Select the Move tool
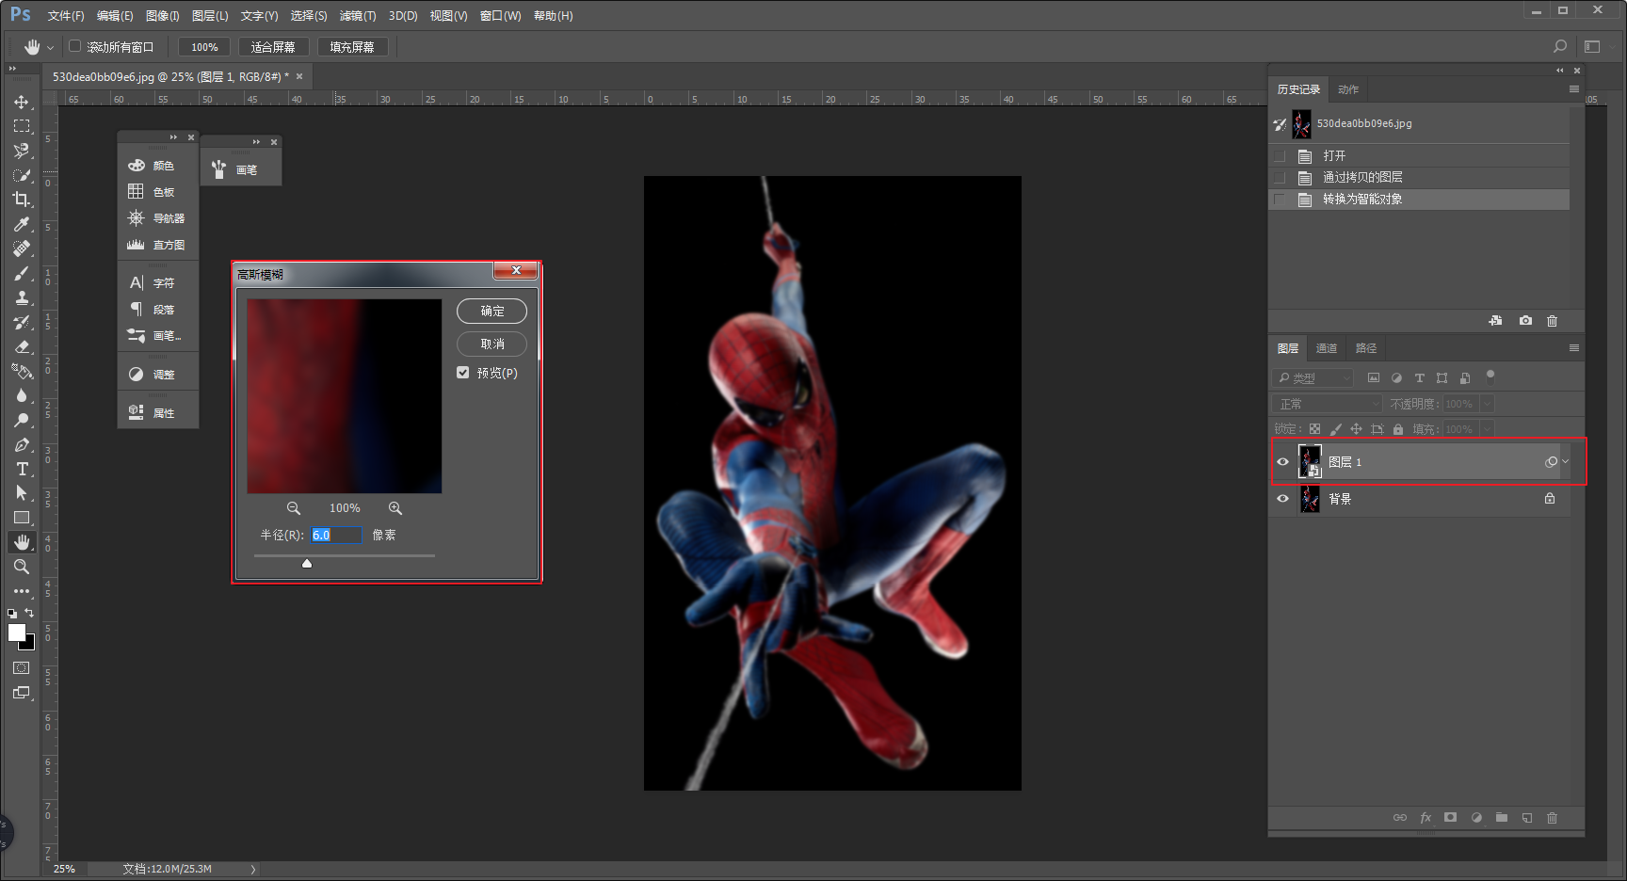1627x881 pixels. pos(21,102)
